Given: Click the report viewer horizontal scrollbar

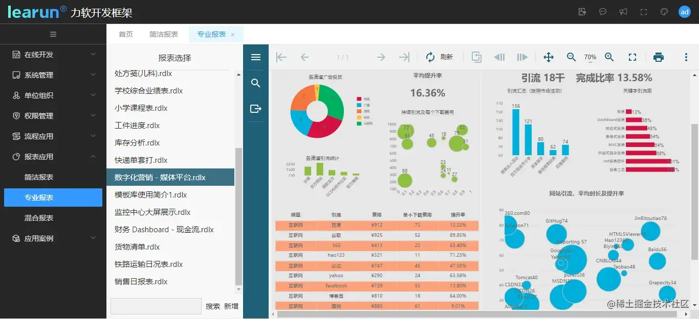Looking at the screenshot, I should (x=476, y=314).
